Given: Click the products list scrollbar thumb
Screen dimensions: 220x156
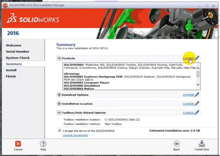Looking at the screenshot, I should pos(198,74).
